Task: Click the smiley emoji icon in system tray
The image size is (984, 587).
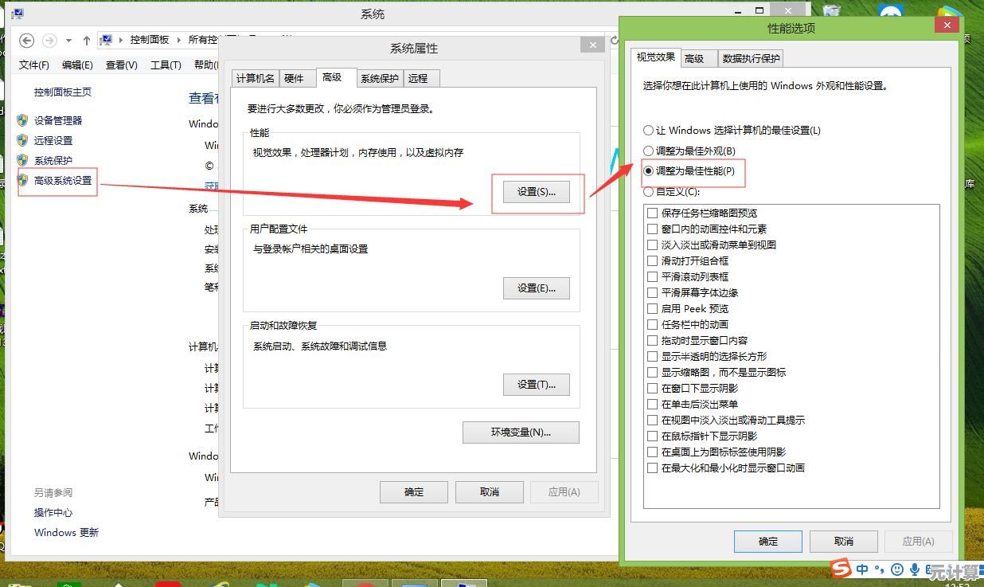Action: point(898,569)
